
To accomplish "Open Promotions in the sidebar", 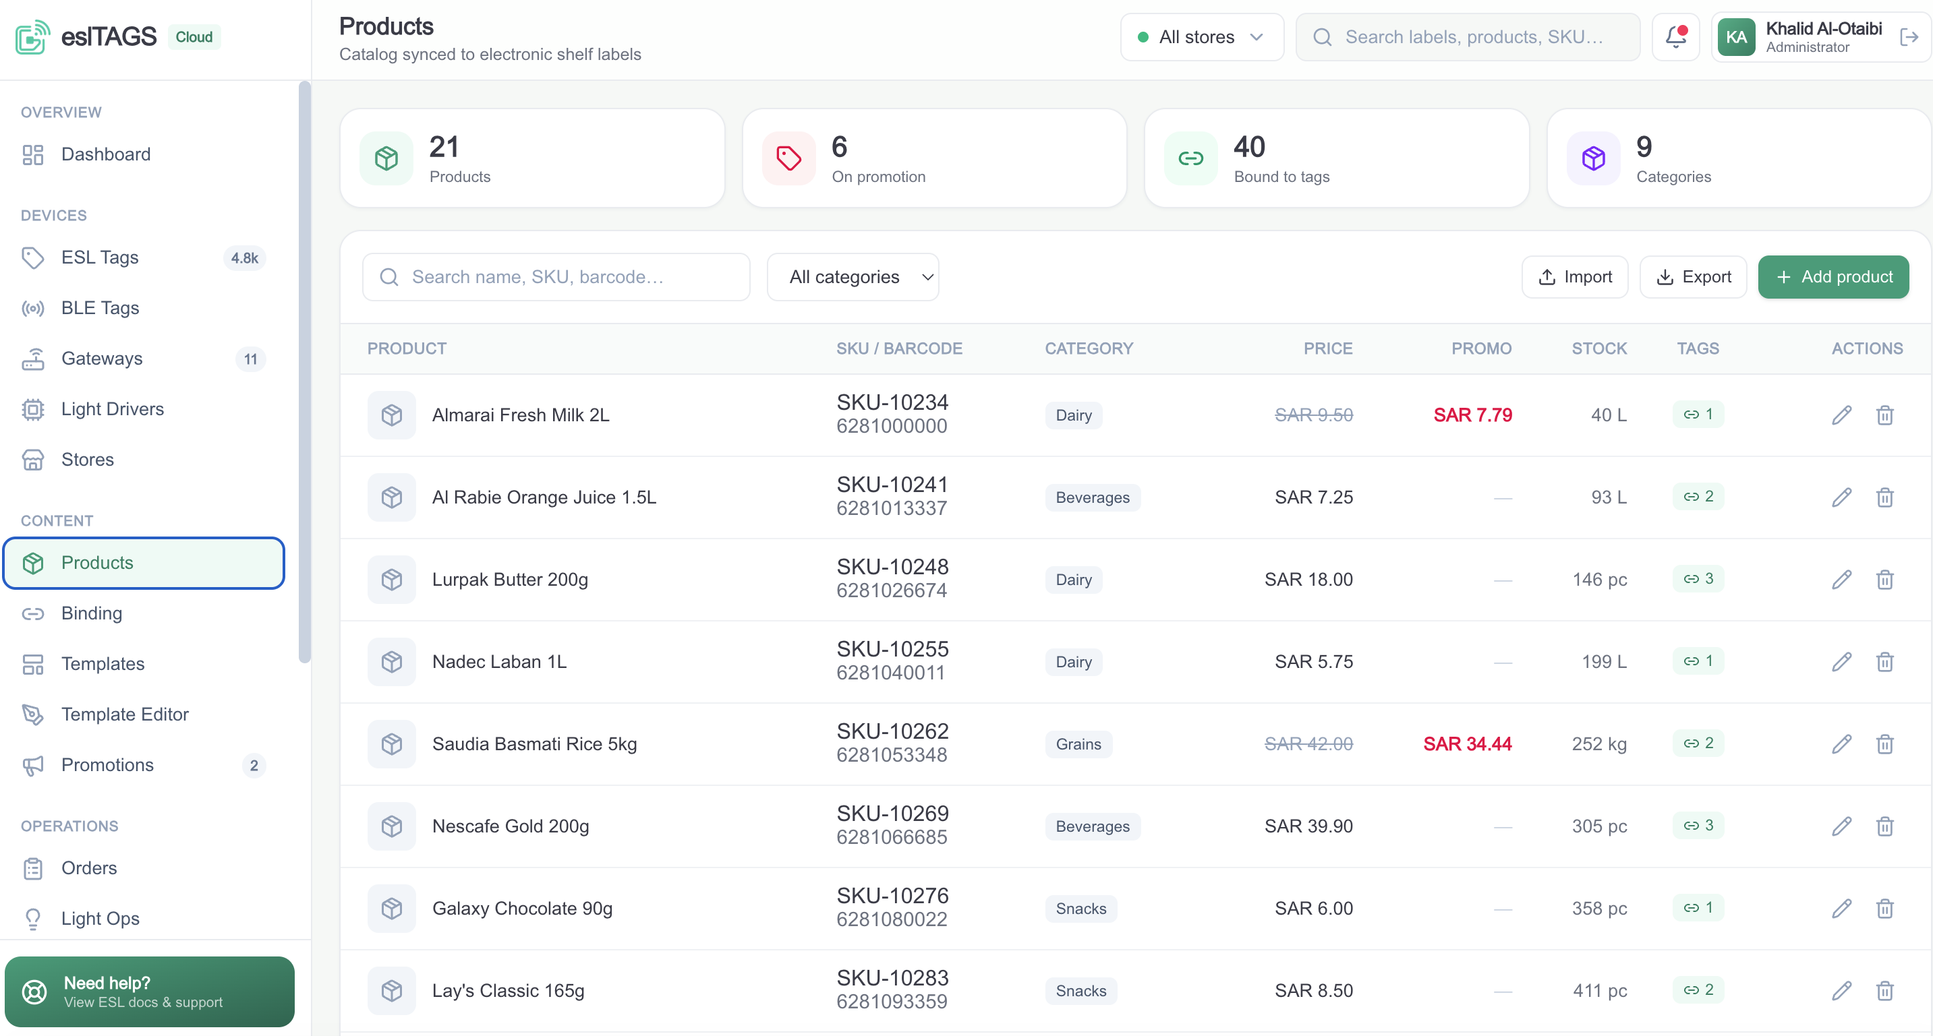I will click(x=144, y=765).
